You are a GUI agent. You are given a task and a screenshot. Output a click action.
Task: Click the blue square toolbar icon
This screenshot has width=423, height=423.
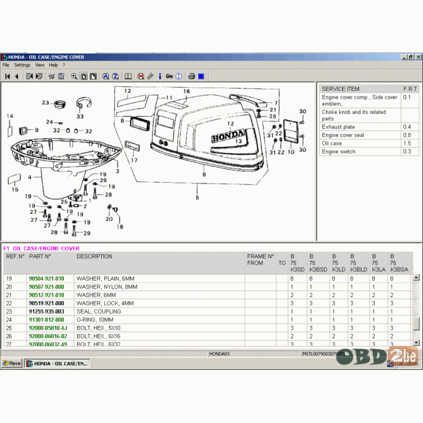201,76
